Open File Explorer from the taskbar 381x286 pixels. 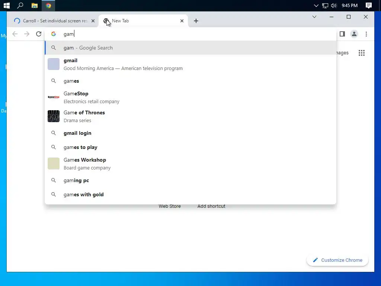35,5
